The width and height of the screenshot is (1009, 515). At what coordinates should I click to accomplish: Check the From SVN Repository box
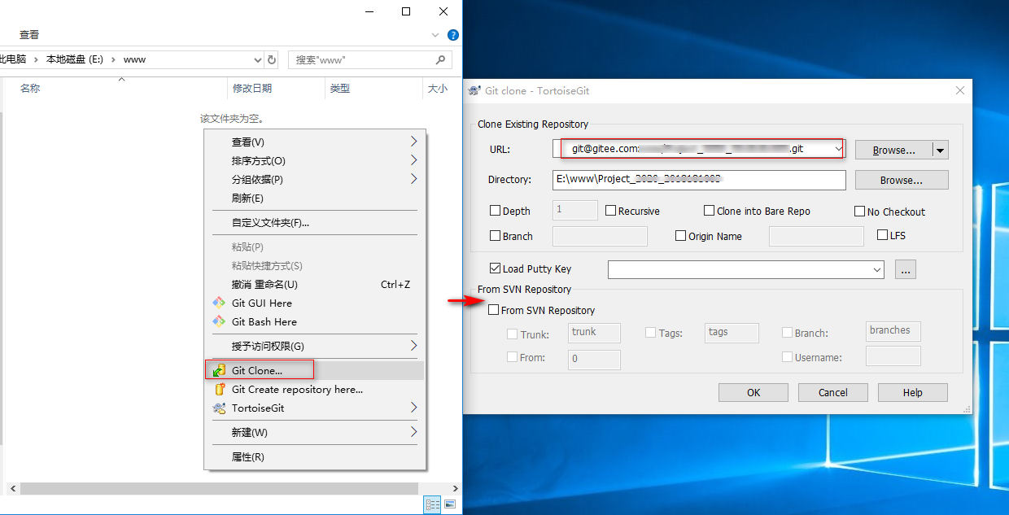point(493,310)
